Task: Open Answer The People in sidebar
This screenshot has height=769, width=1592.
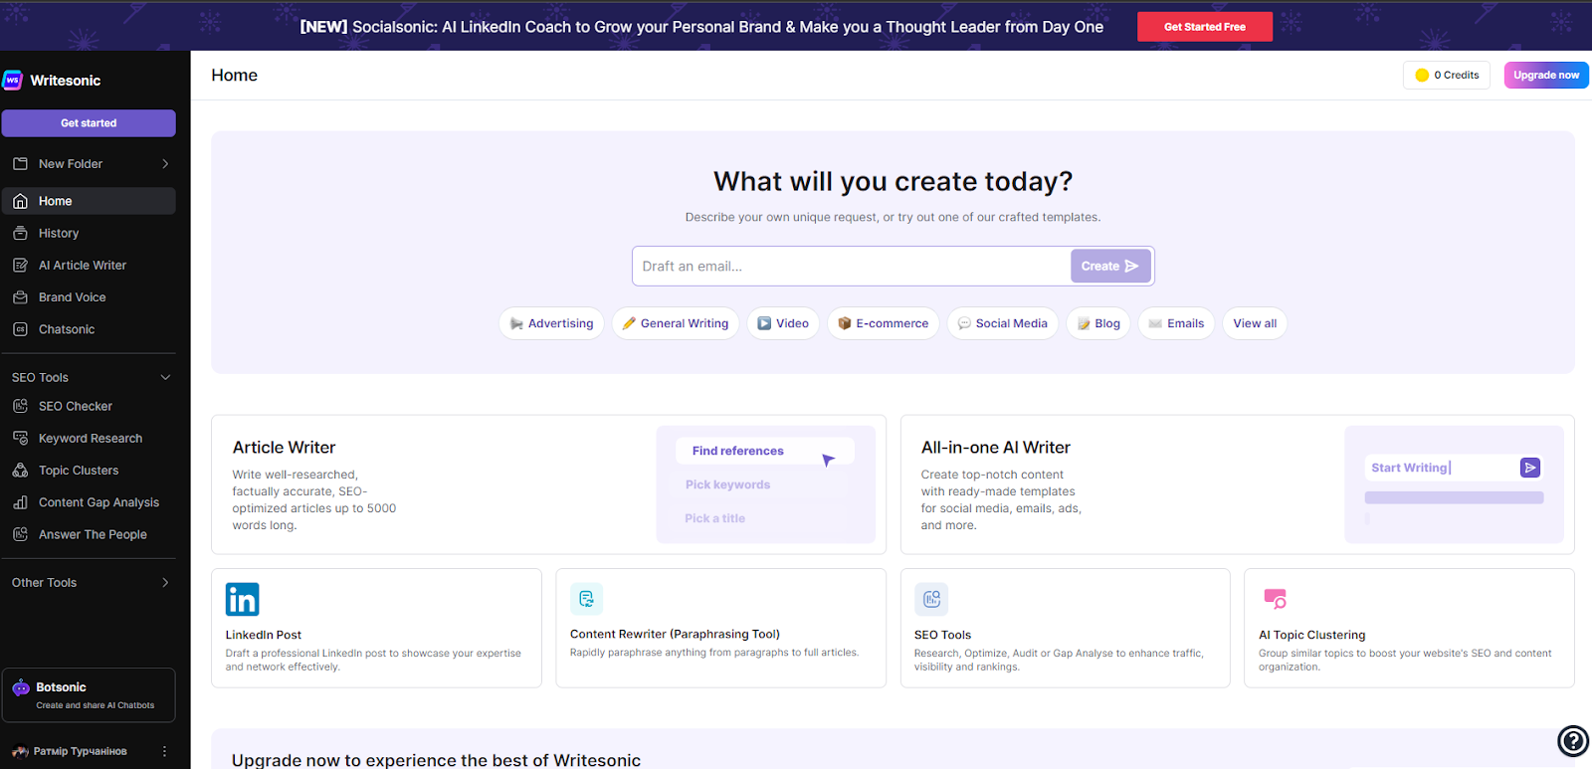Action: tap(89, 534)
